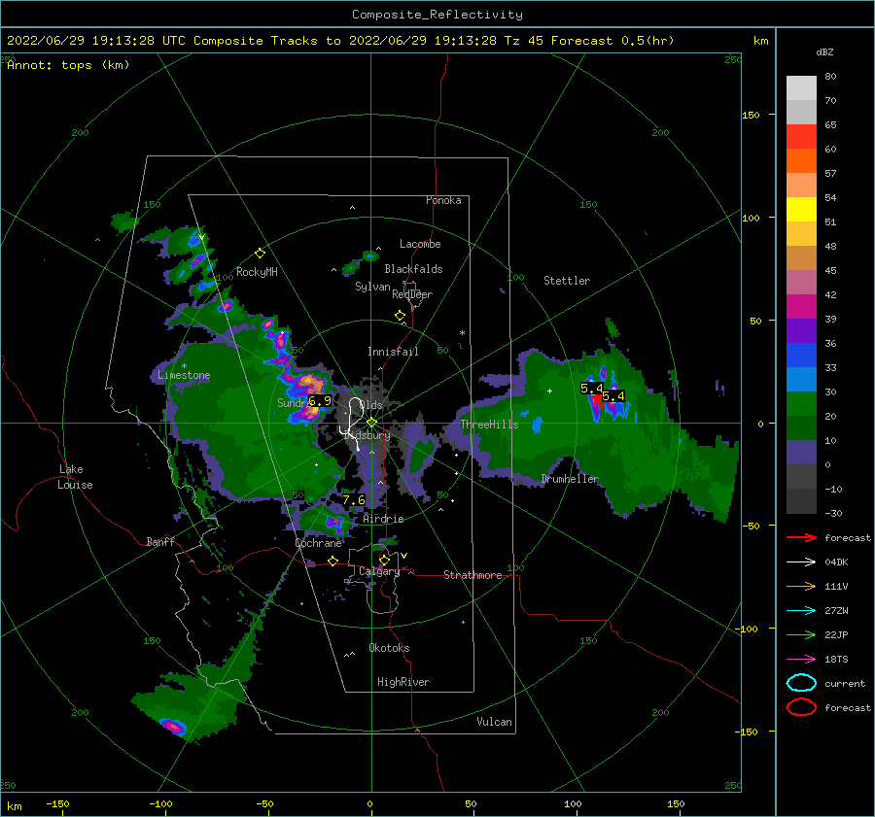This screenshot has height=817, width=875.
Task: Click the 7.6 storm top annotation
Action: point(354,499)
